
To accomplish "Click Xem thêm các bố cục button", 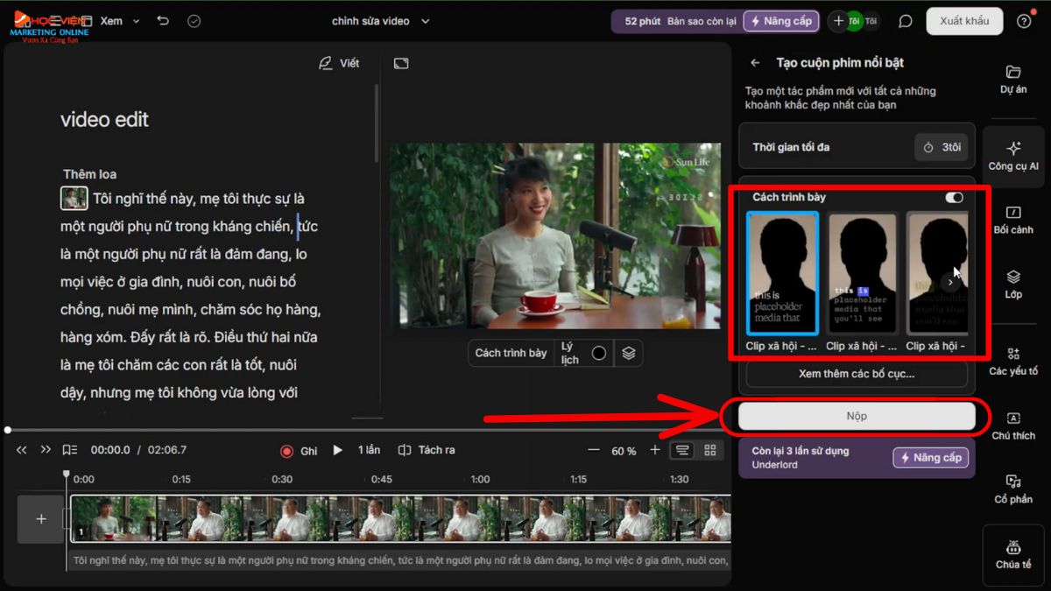I will (x=857, y=374).
